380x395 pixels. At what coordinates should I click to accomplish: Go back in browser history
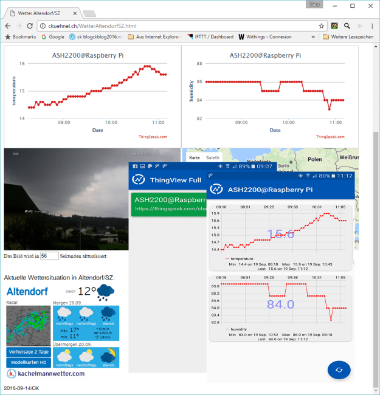pyautogui.click(x=8, y=26)
